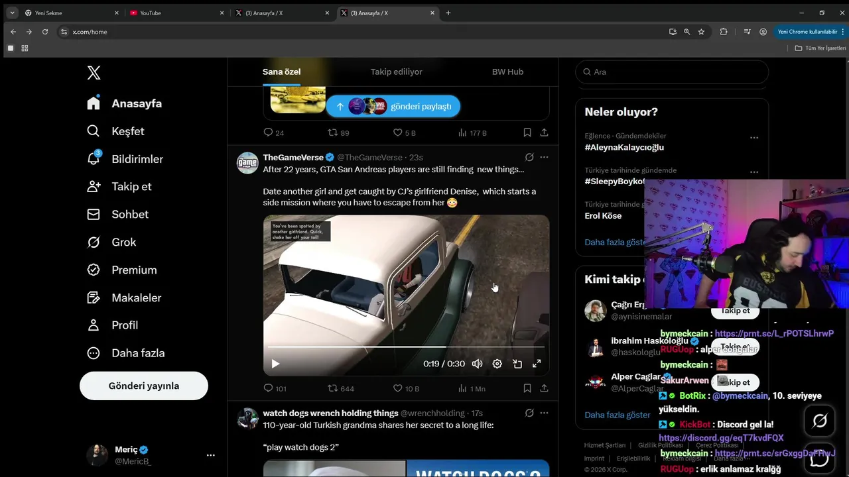Open Takip et in the sidebar menu
Image resolution: width=849 pixels, height=477 pixels.
(x=119, y=186)
